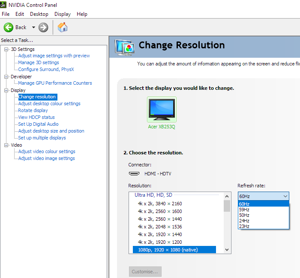This screenshot has width=300, height=278.
Task: Click resolution list scroll up arrow
Action: tap(227, 196)
